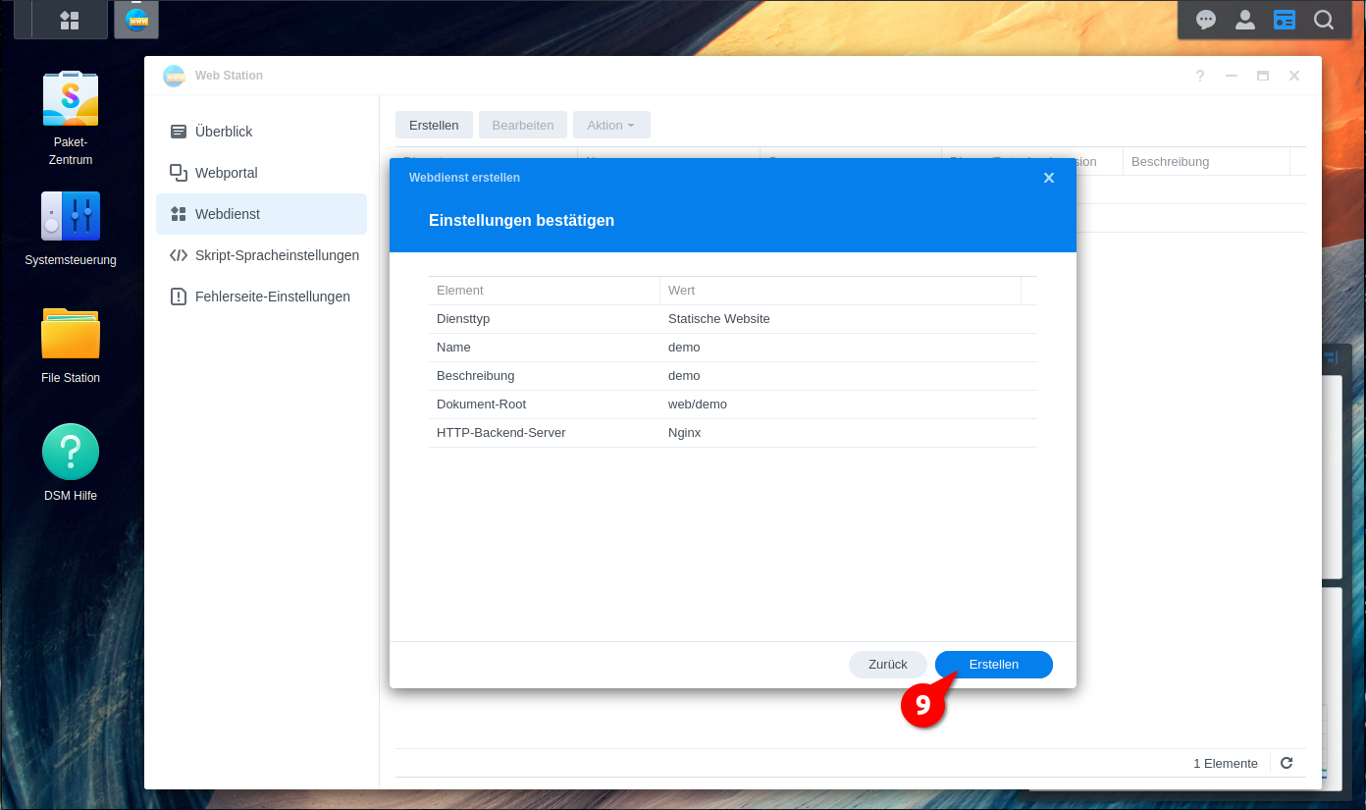Open the user account options icon
The width and height of the screenshot is (1366, 810).
(1244, 20)
